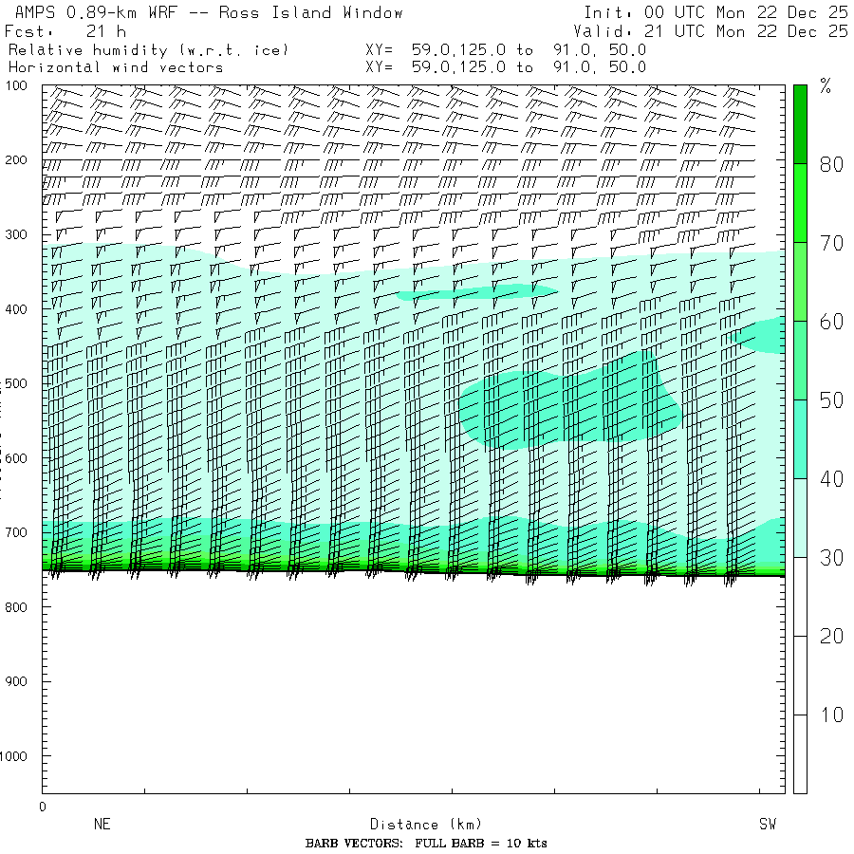Click the color bar '%' unit label
The height and width of the screenshot is (854, 854).
click(826, 86)
